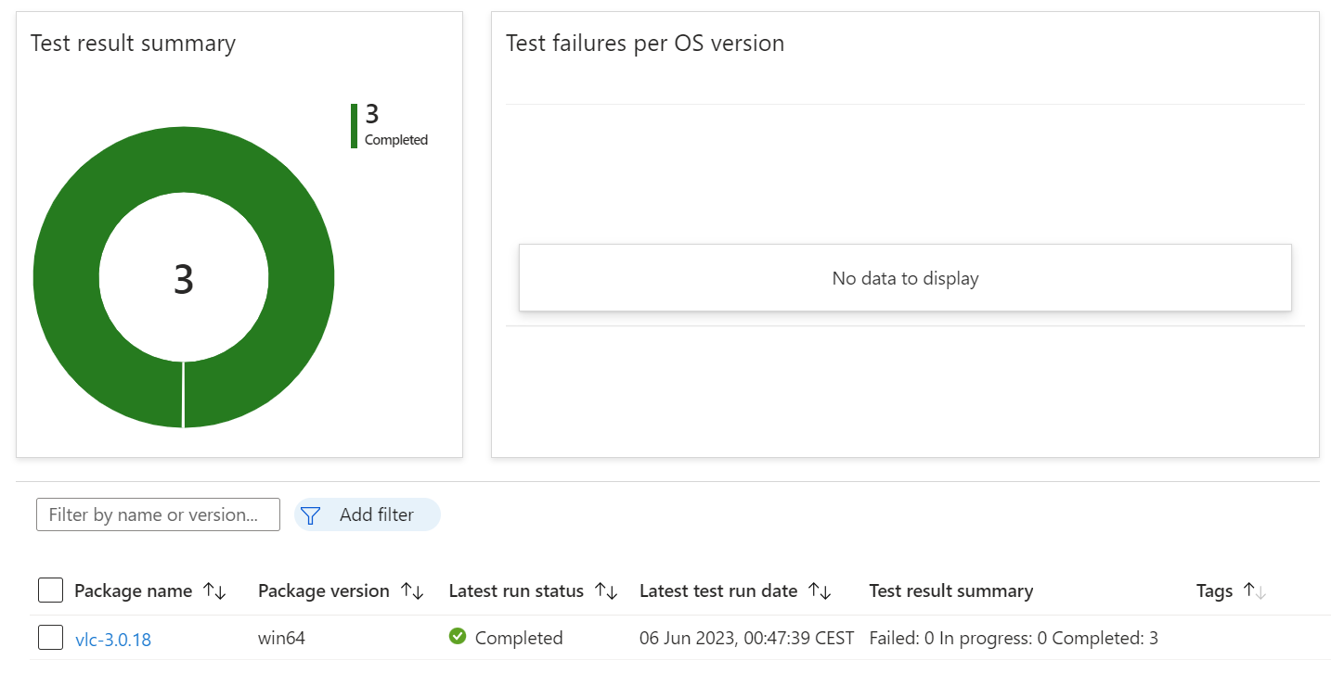Click the funnel filter icon
This screenshot has height=673, width=1331.
coord(311,515)
